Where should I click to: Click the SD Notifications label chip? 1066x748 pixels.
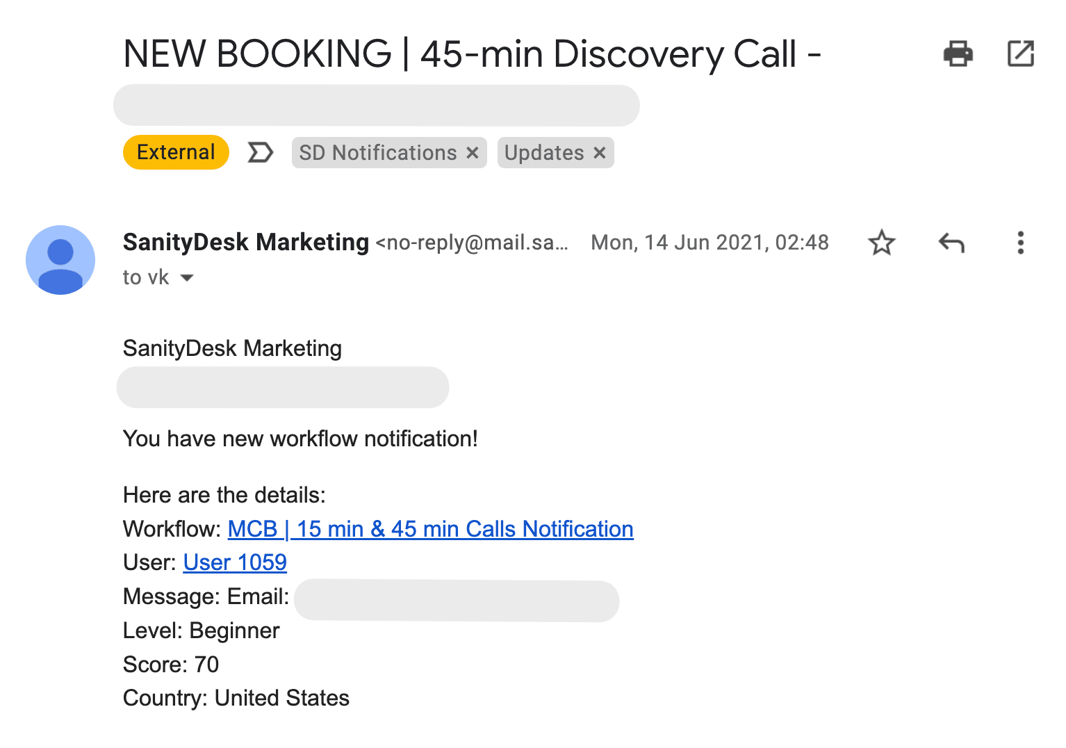tap(377, 153)
